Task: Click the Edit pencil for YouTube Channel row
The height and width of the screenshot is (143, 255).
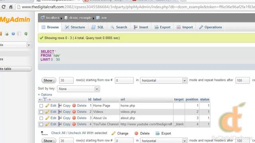Action: click(47, 124)
